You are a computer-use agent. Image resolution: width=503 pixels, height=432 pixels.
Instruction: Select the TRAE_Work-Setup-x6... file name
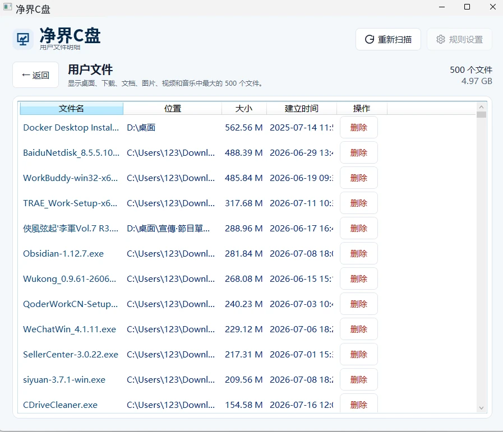click(70, 203)
